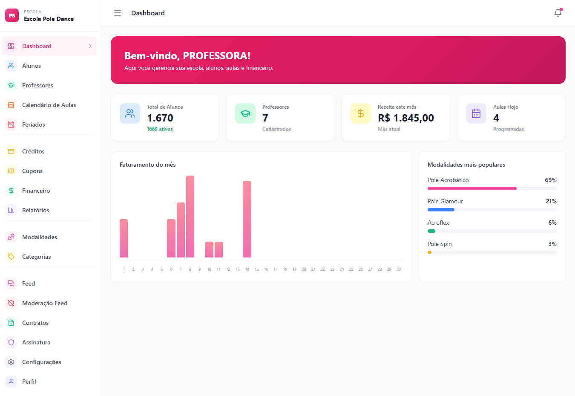This screenshot has width=575, height=396.
Task: Click the Créditos card icon
Action: click(11, 151)
